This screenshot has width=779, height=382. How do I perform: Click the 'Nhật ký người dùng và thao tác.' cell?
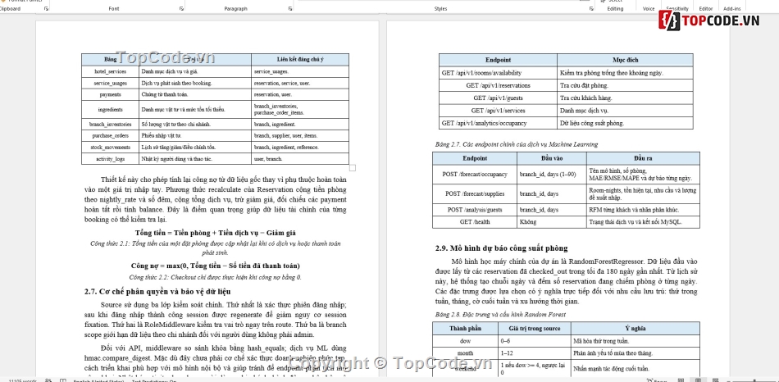(x=195, y=159)
